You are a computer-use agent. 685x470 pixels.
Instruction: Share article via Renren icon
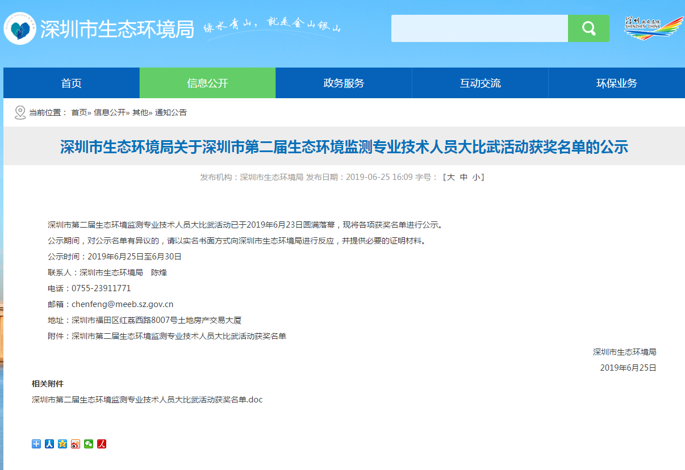tap(48, 444)
